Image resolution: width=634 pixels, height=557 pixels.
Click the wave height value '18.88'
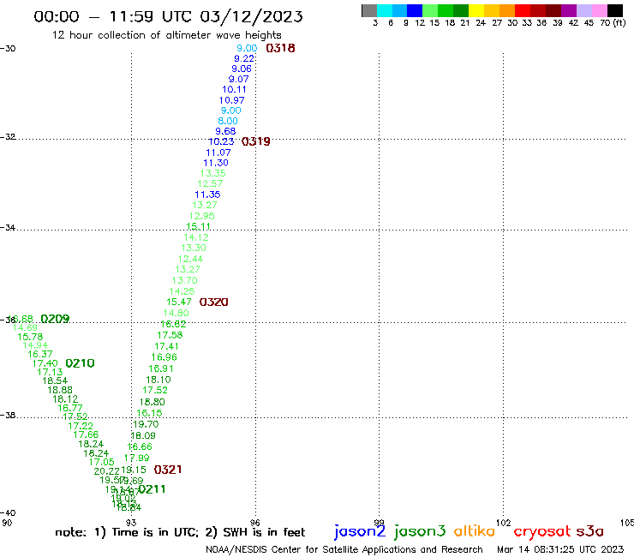(x=60, y=390)
